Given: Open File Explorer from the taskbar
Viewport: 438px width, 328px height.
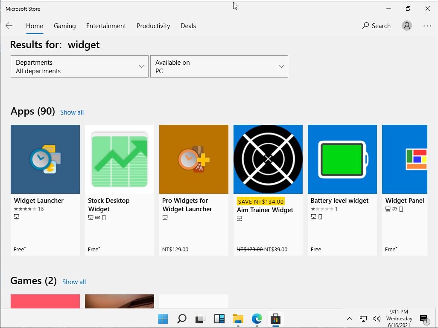Looking at the screenshot, I should click(238, 319).
